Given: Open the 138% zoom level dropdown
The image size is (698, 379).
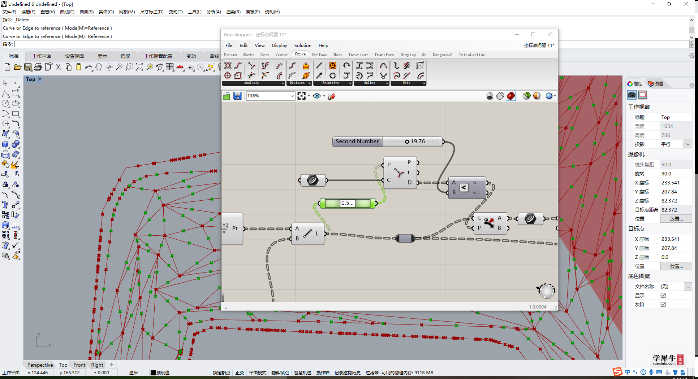Looking at the screenshot, I should [x=292, y=96].
